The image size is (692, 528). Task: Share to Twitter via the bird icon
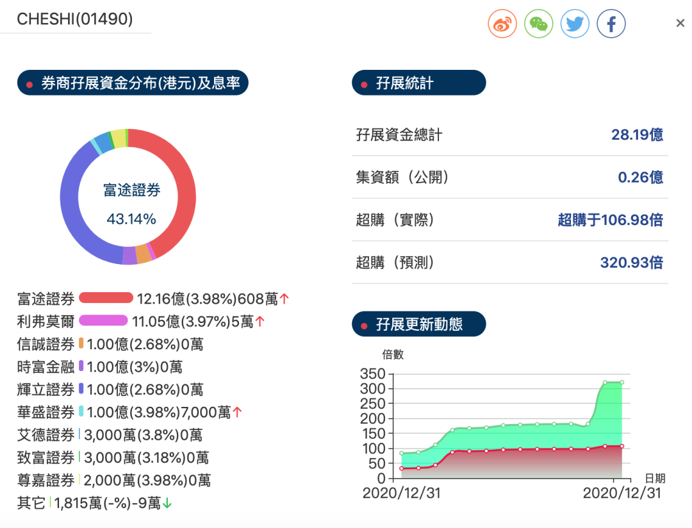[575, 24]
